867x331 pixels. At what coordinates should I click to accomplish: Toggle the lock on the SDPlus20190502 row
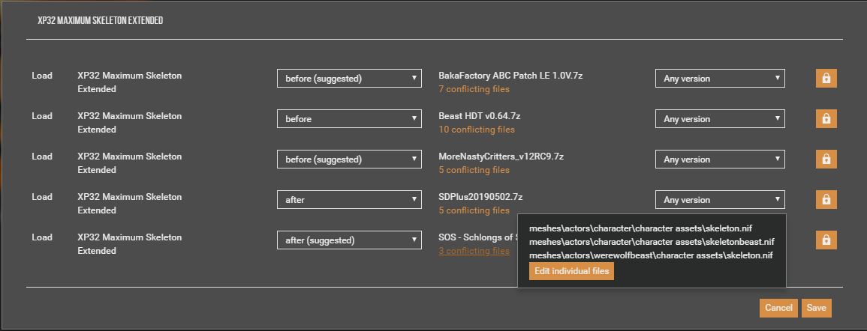[x=826, y=199]
